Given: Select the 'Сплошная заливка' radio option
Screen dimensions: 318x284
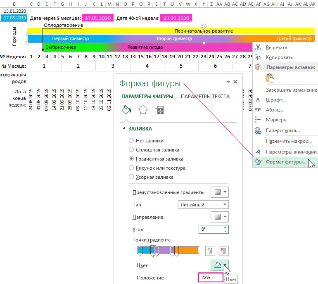Looking at the screenshot, I should (131, 150).
